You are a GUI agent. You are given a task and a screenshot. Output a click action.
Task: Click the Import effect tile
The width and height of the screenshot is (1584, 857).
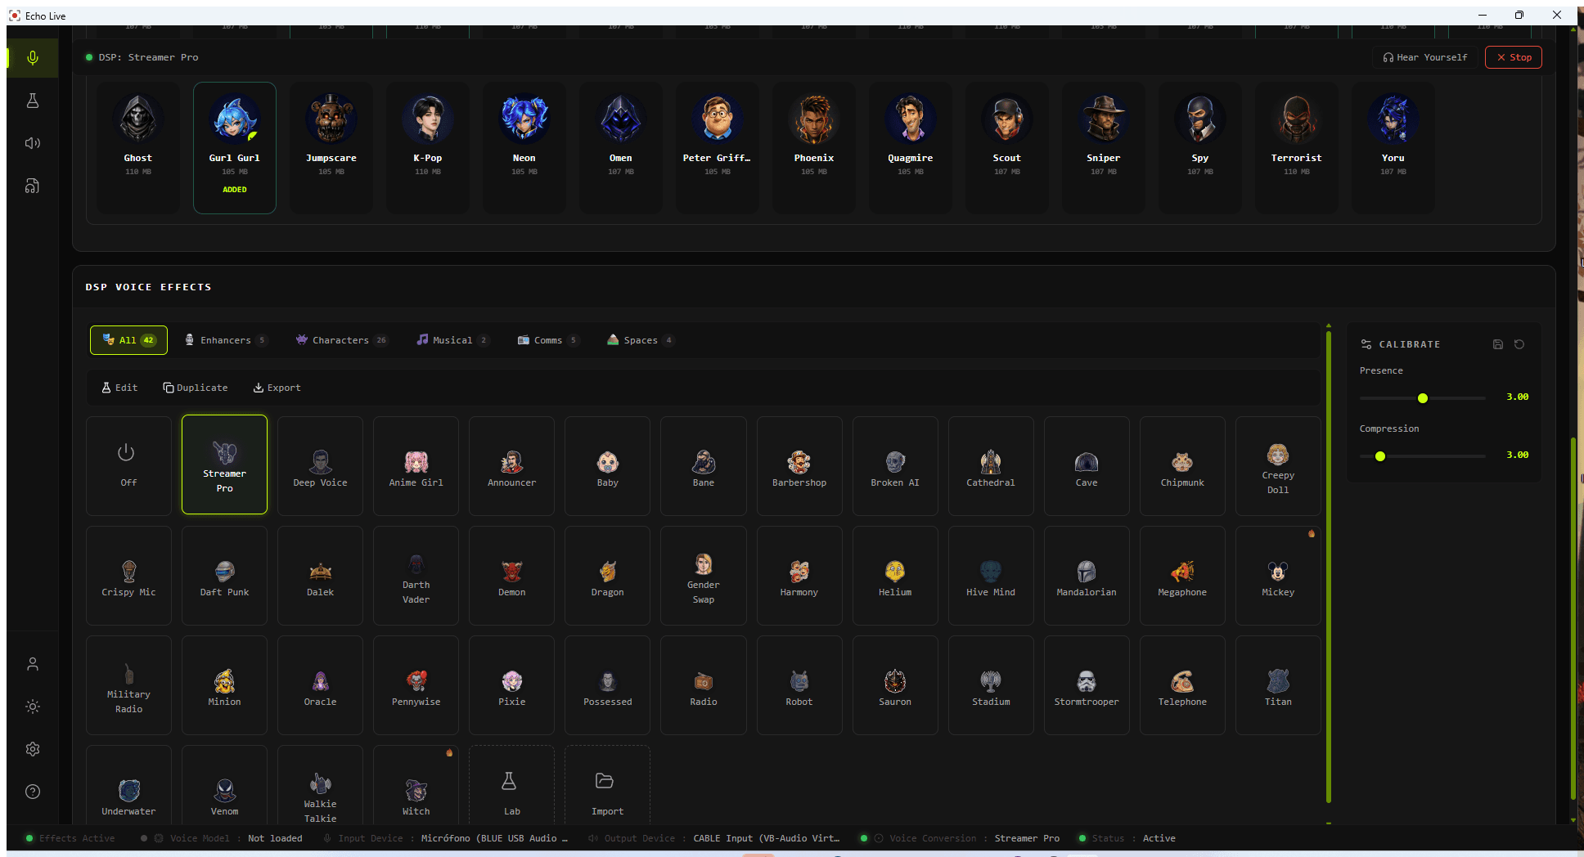coord(607,787)
